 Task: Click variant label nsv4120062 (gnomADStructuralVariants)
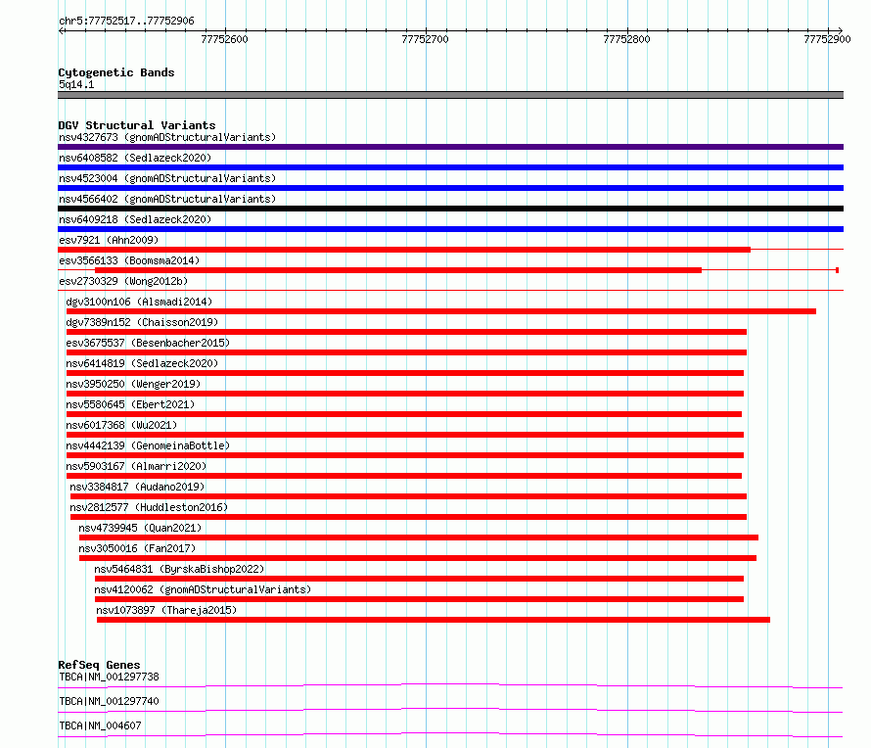[x=203, y=589]
